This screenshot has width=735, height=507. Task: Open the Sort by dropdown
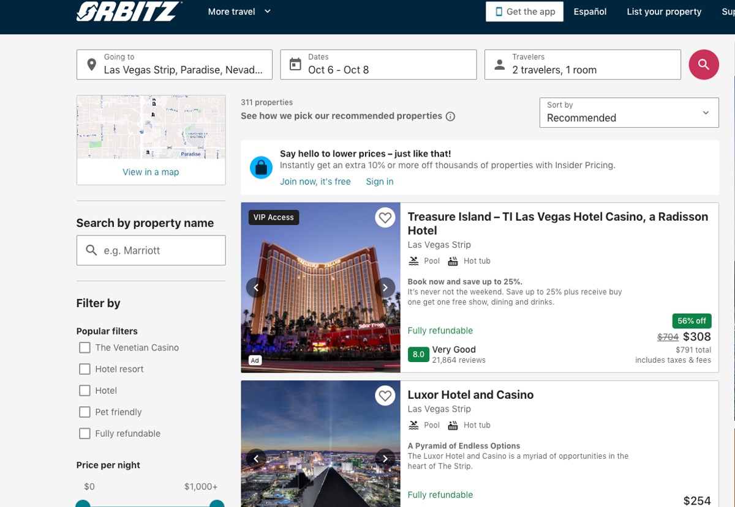point(629,113)
